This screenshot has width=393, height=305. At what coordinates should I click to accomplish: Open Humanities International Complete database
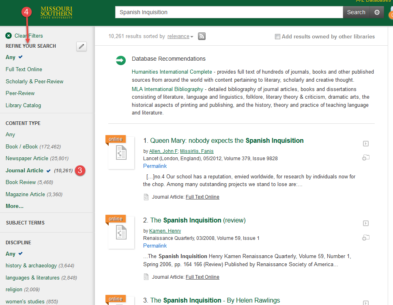[x=172, y=72]
